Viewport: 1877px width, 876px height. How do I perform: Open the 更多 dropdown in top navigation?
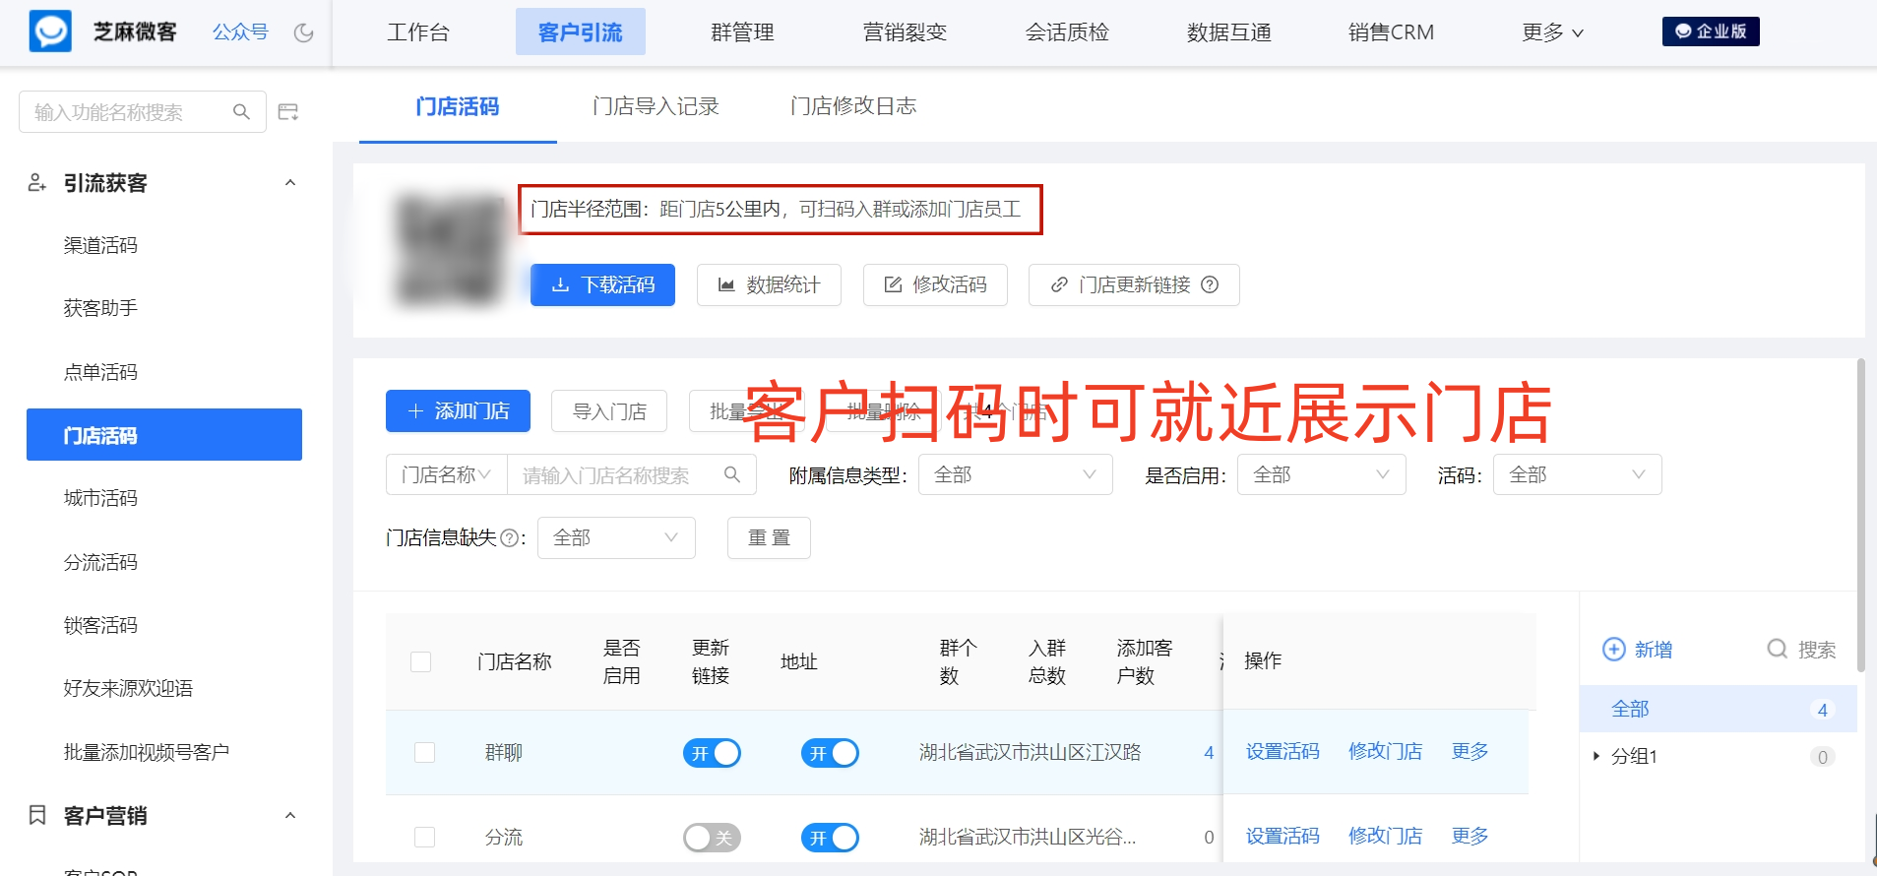pyautogui.click(x=1552, y=32)
